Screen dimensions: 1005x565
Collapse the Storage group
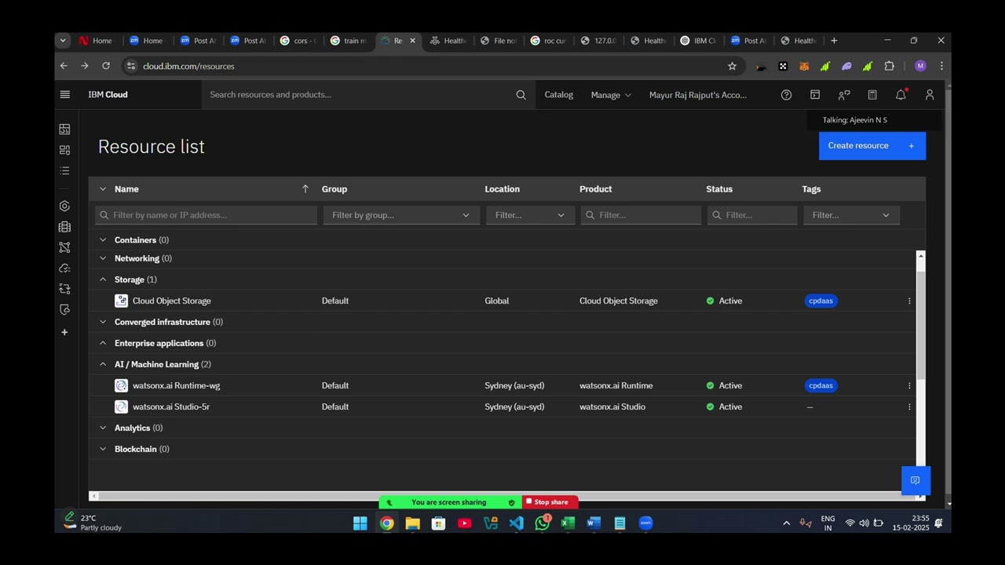[x=103, y=279]
